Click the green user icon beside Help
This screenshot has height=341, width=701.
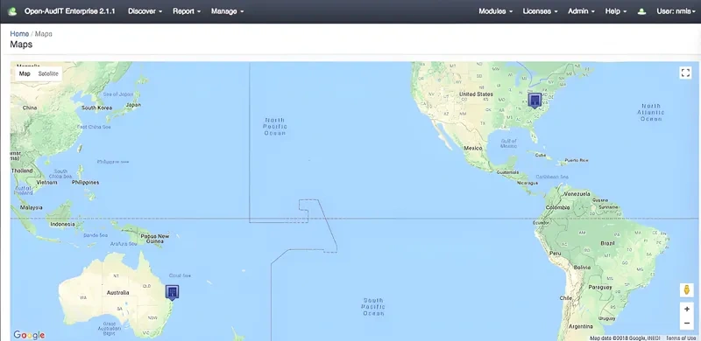coord(642,11)
